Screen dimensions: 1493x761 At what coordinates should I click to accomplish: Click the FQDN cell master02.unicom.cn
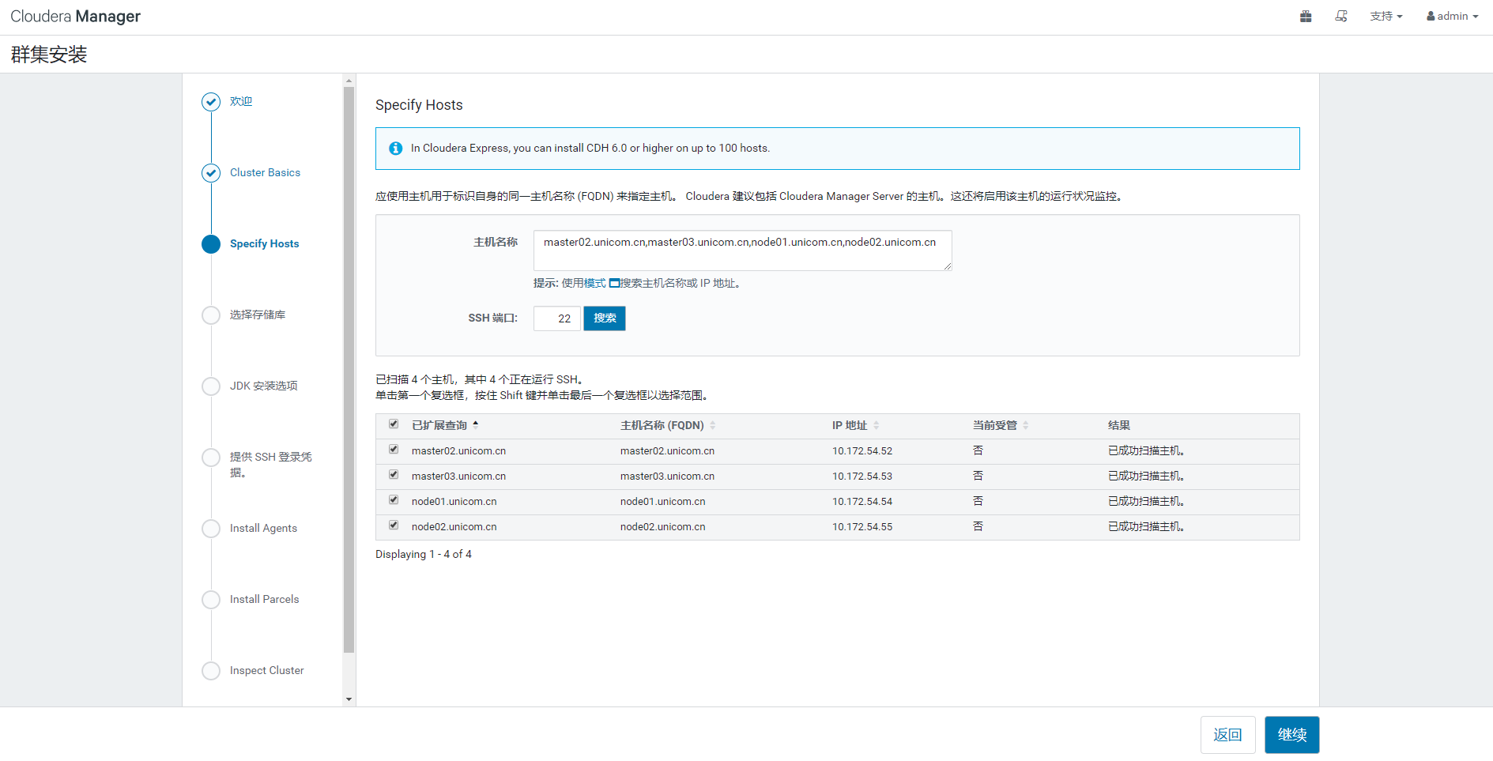pyautogui.click(x=667, y=451)
